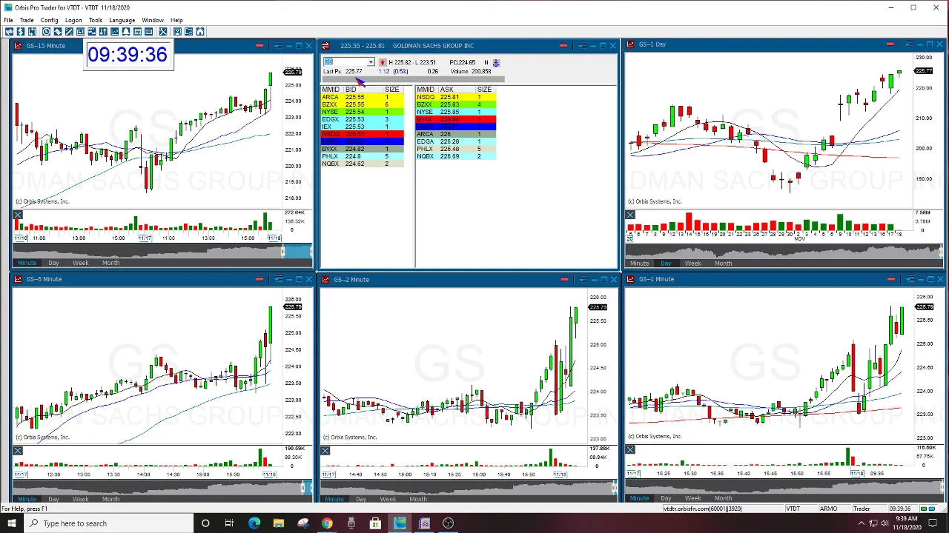Switch GS–1 Day chart to Week
The width and height of the screenshot is (949, 533).
(692, 264)
